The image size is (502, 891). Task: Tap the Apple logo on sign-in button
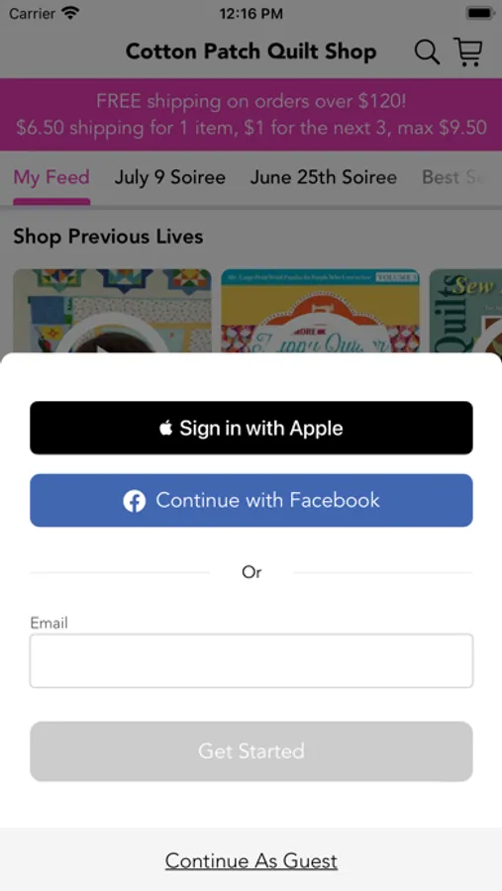point(166,428)
